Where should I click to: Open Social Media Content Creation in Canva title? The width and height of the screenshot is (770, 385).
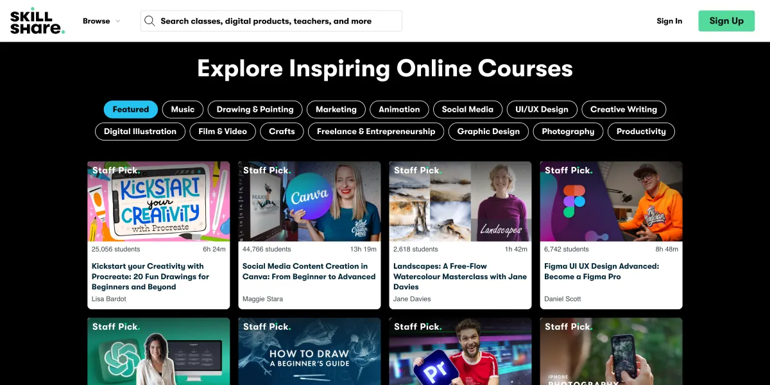[309, 271]
